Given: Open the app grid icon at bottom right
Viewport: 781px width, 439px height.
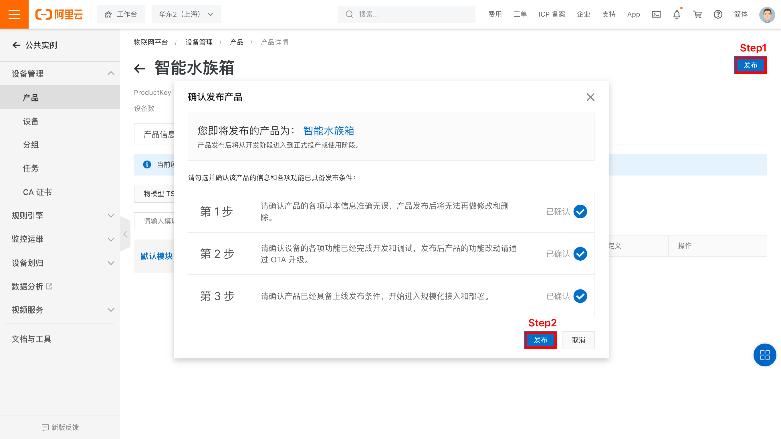Looking at the screenshot, I should click(x=764, y=355).
